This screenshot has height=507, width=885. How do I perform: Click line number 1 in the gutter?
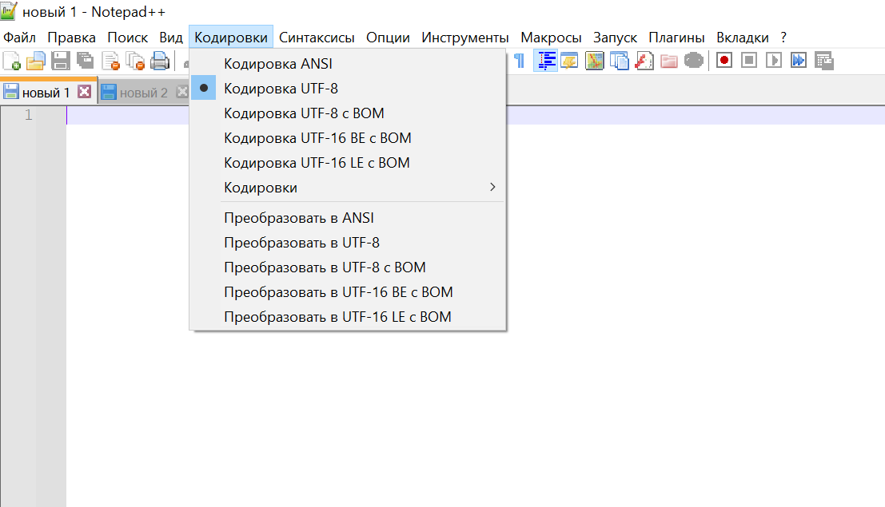[x=28, y=115]
